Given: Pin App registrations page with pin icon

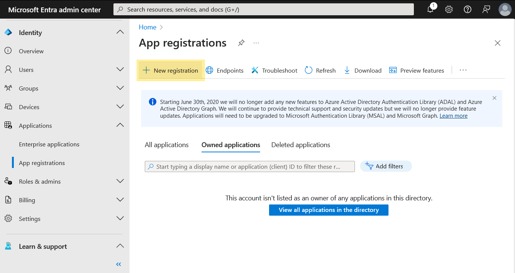Looking at the screenshot, I should 241,43.
